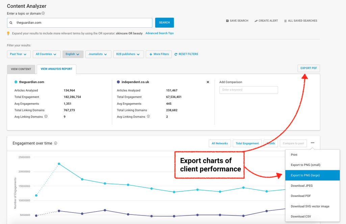Expand the English language filter
Viewport: 346px width, 224px height.
coord(73,54)
